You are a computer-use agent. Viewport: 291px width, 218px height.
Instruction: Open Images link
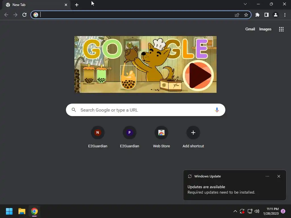click(265, 29)
